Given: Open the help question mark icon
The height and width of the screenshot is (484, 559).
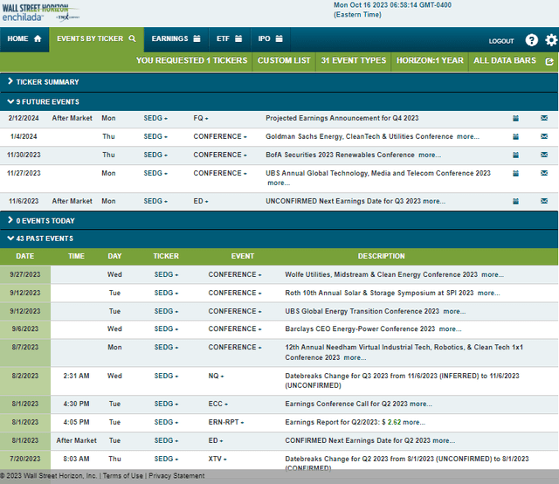Looking at the screenshot, I should point(532,40).
